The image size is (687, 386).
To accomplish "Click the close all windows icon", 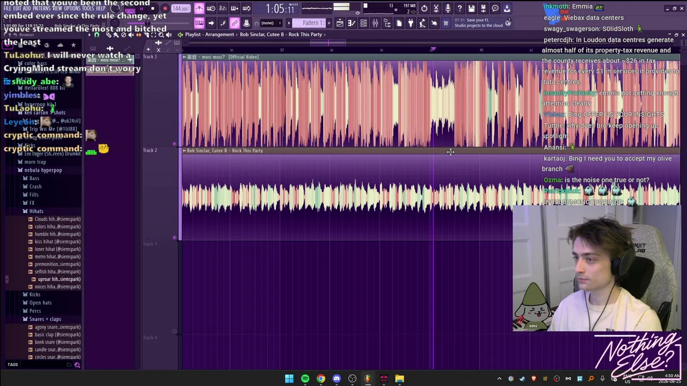I will (x=434, y=23).
